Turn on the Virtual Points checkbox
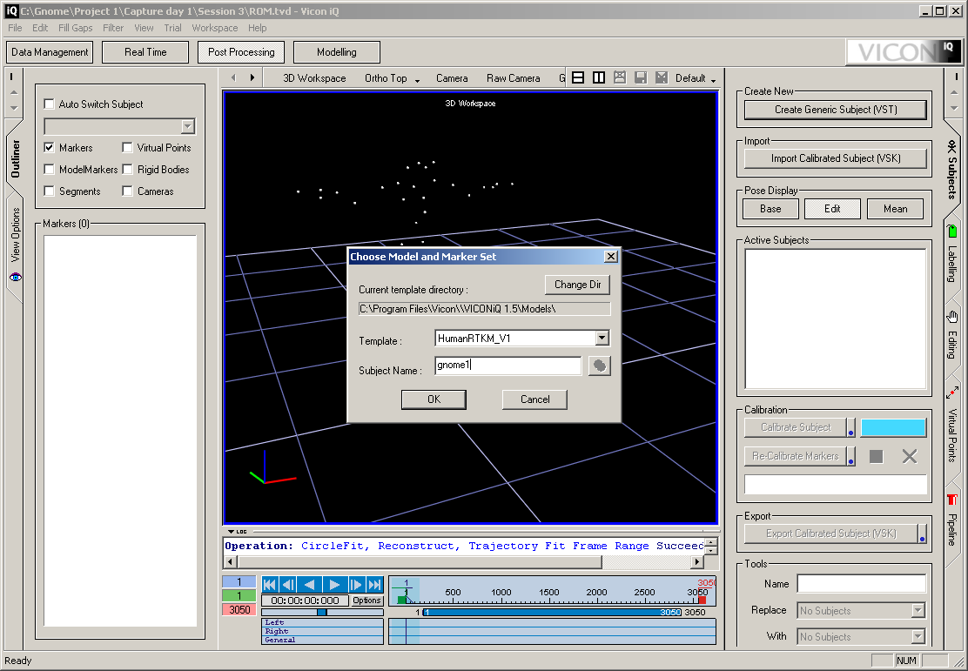The image size is (968, 671). (x=128, y=148)
